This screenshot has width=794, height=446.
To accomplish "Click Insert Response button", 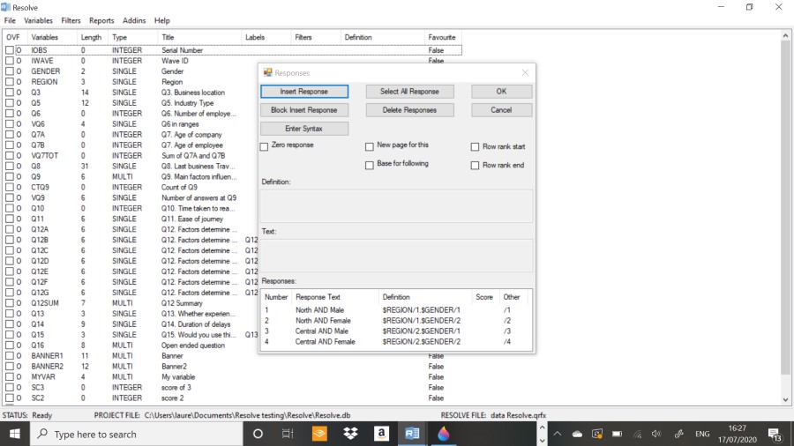I will point(304,92).
